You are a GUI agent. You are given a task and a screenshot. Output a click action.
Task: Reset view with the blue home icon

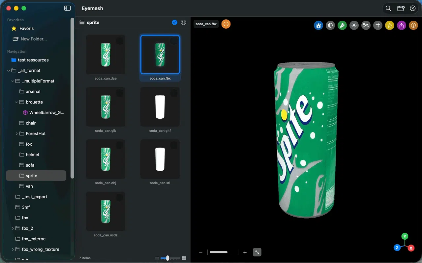pos(318,25)
